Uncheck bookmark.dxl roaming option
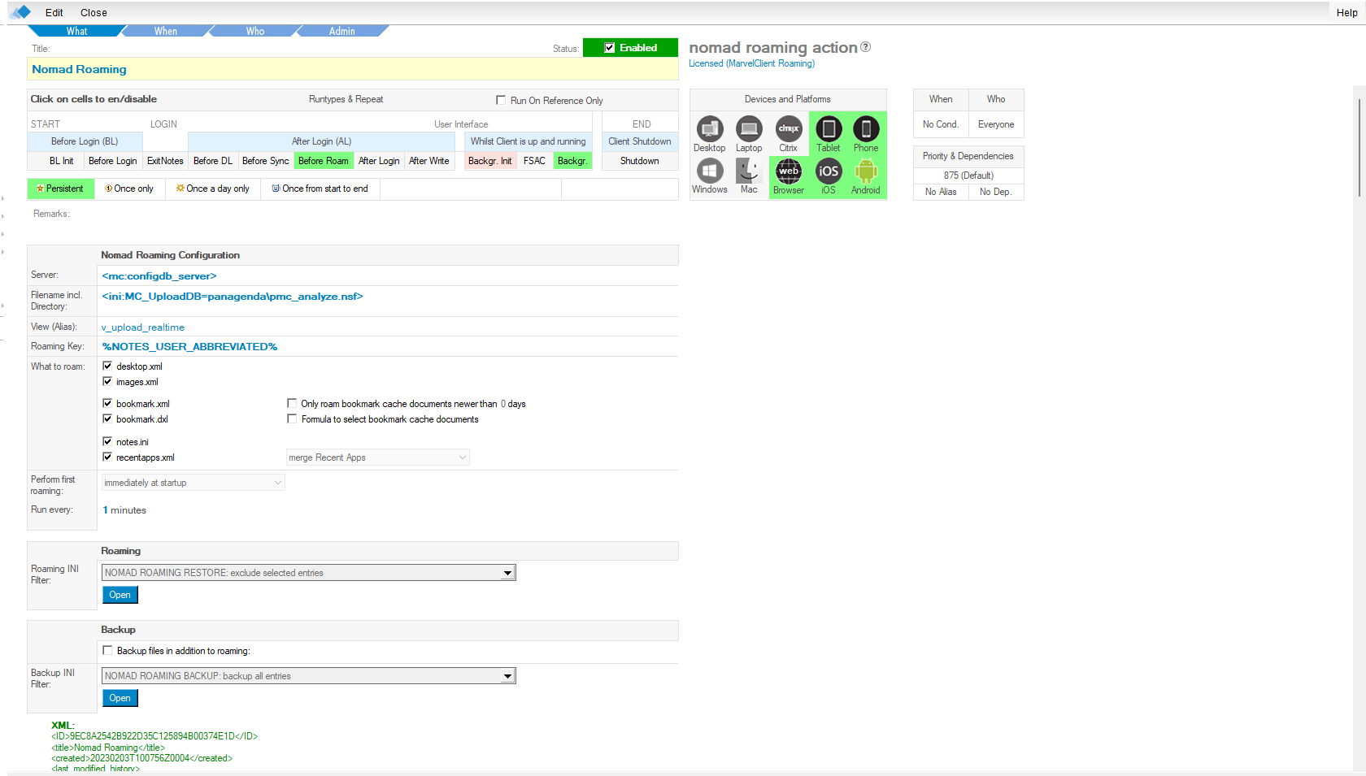This screenshot has width=1366, height=776. (107, 418)
